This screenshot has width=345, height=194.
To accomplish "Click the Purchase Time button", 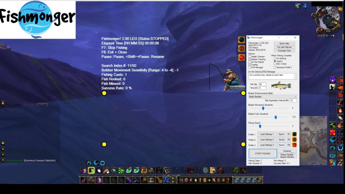I will click(284, 51).
